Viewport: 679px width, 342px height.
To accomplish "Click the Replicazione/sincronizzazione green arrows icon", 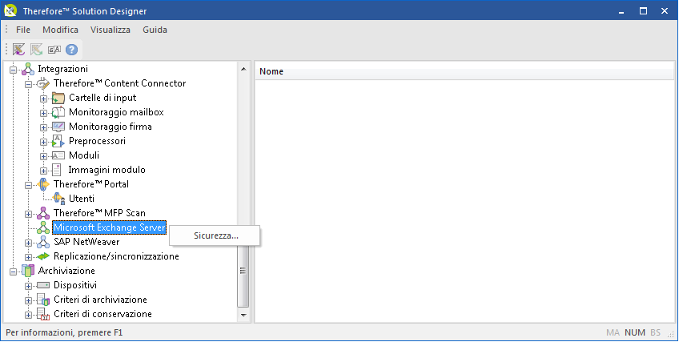I will (43, 256).
